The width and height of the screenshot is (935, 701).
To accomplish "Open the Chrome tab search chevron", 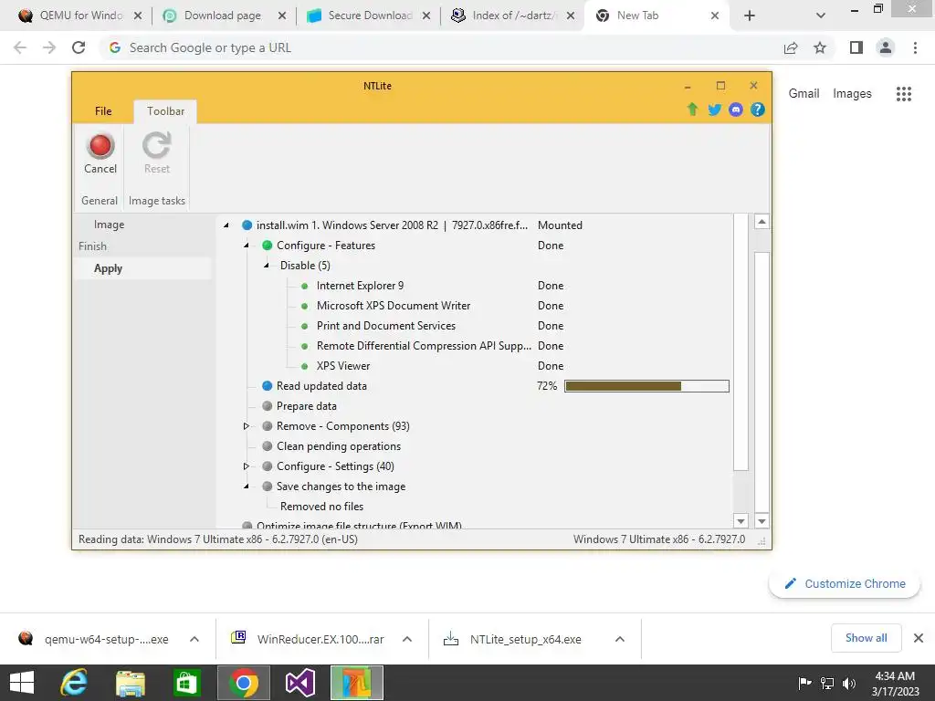I will tap(821, 16).
